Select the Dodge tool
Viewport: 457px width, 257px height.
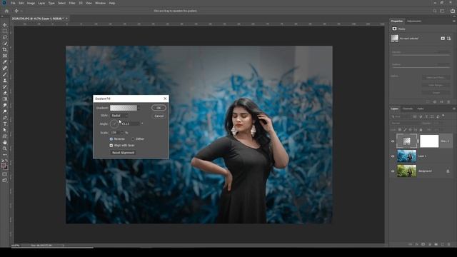pyautogui.click(x=5, y=111)
